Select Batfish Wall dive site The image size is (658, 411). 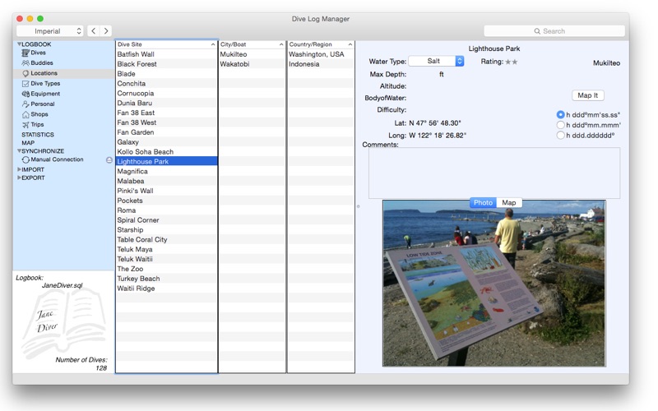click(166, 54)
